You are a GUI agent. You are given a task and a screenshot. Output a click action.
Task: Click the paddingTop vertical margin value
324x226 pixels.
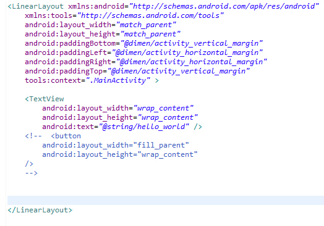179,72
